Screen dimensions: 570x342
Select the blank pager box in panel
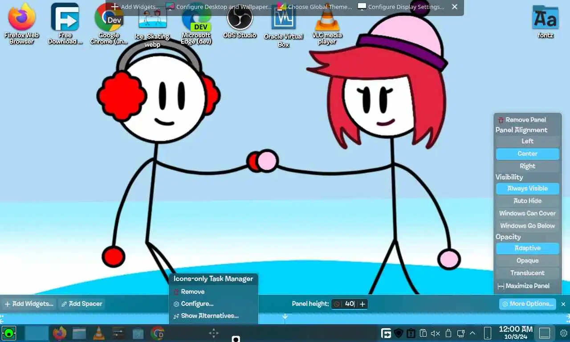(x=37, y=333)
